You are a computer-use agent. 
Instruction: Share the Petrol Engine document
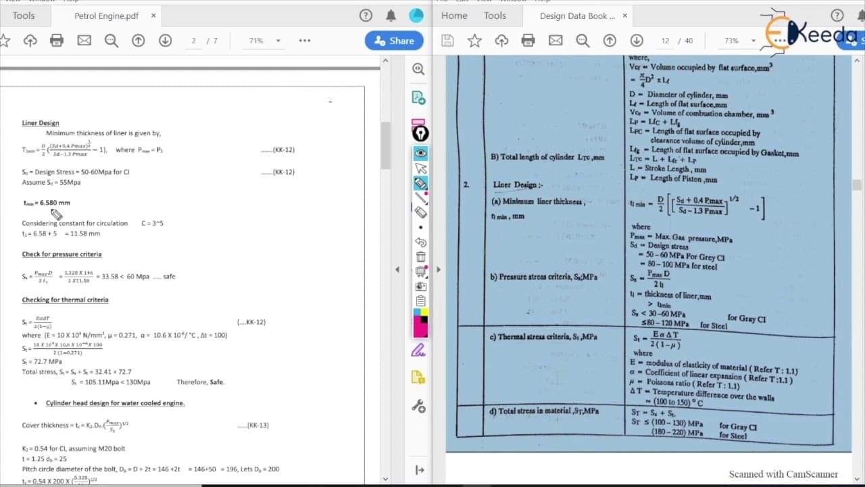(x=395, y=41)
